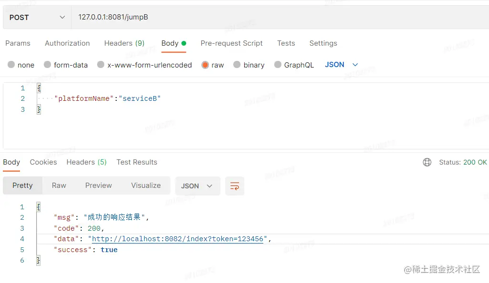This screenshot has height=283, width=489.
Task: Open the response JSON format dropdown
Action: click(x=198, y=186)
